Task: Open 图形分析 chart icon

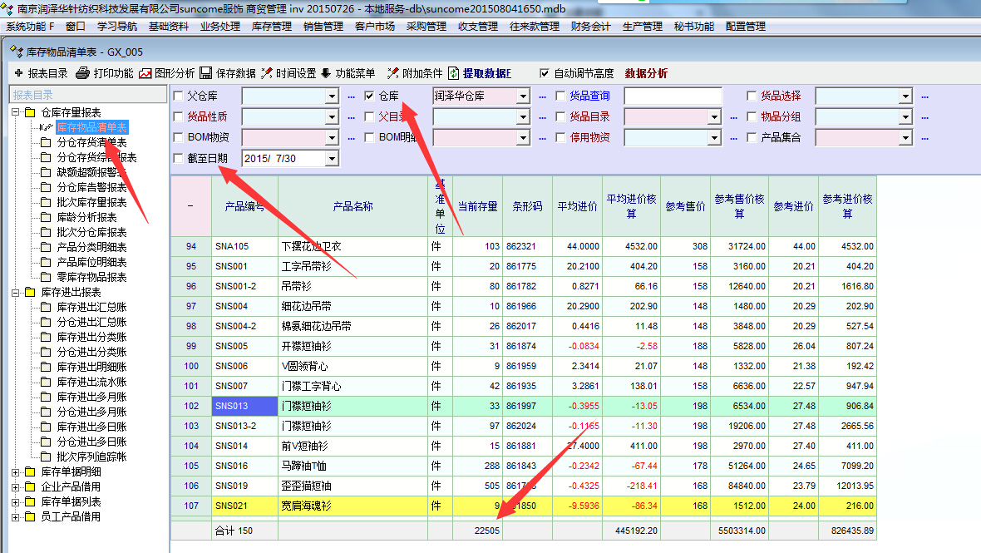Action: tap(145, 73)
